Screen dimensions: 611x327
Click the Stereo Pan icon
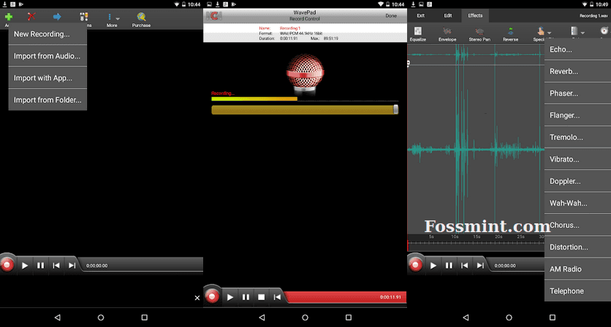pos(479,33)
